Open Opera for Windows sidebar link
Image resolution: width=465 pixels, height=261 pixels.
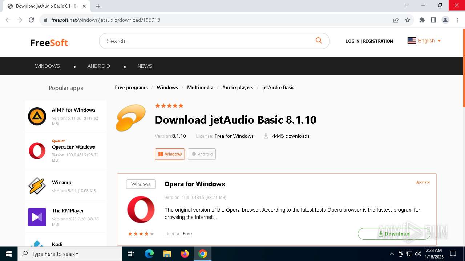(x=73, y=147)
